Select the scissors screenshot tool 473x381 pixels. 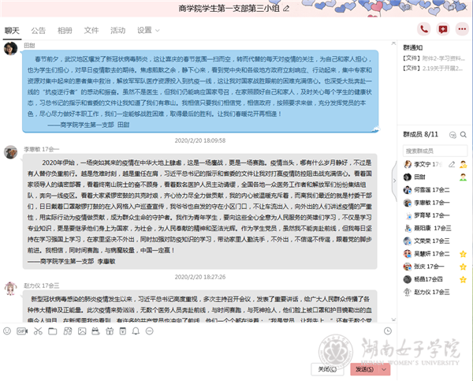(38, 331)
